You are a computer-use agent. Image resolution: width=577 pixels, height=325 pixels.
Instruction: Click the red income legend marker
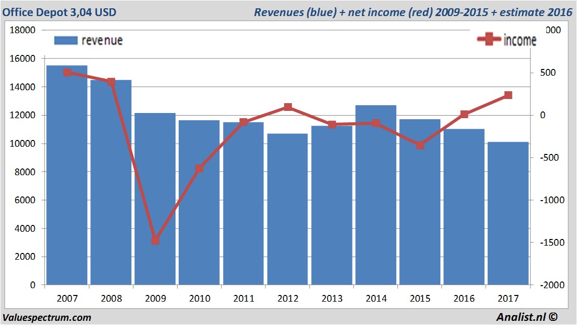[489, 39]
